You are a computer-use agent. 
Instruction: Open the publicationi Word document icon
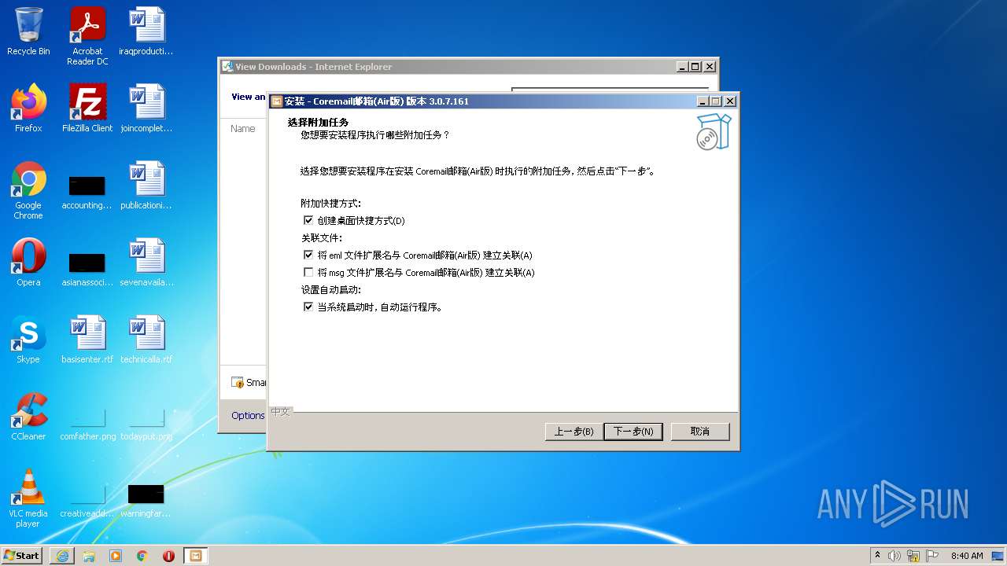pos(146,186)
